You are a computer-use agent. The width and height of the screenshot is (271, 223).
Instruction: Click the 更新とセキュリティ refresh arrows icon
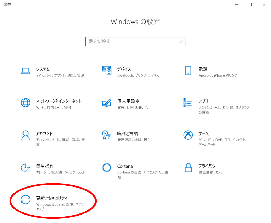click(26, 200)
